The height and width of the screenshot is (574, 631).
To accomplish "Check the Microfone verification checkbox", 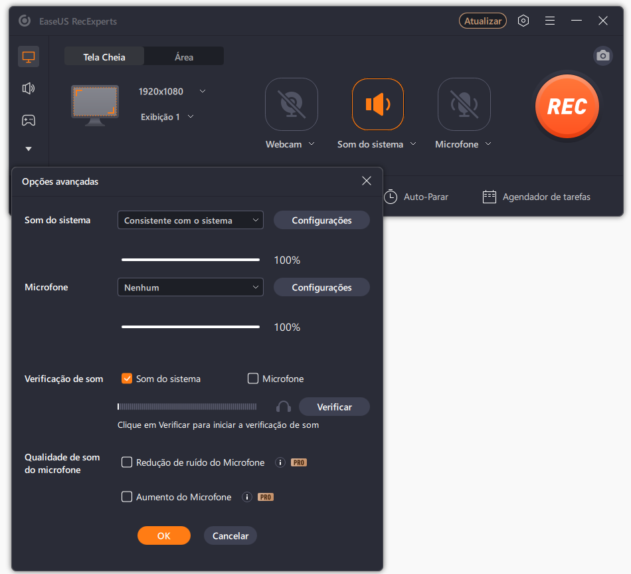I will click(252, 379).
